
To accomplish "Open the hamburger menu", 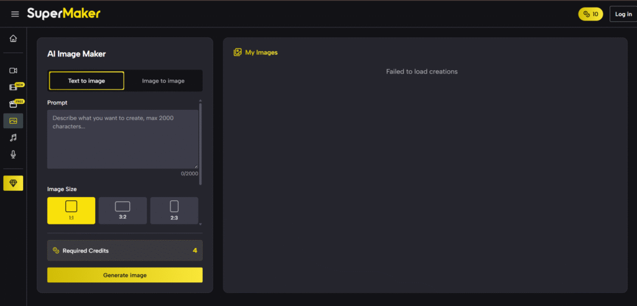I will (x=15, y=14).
